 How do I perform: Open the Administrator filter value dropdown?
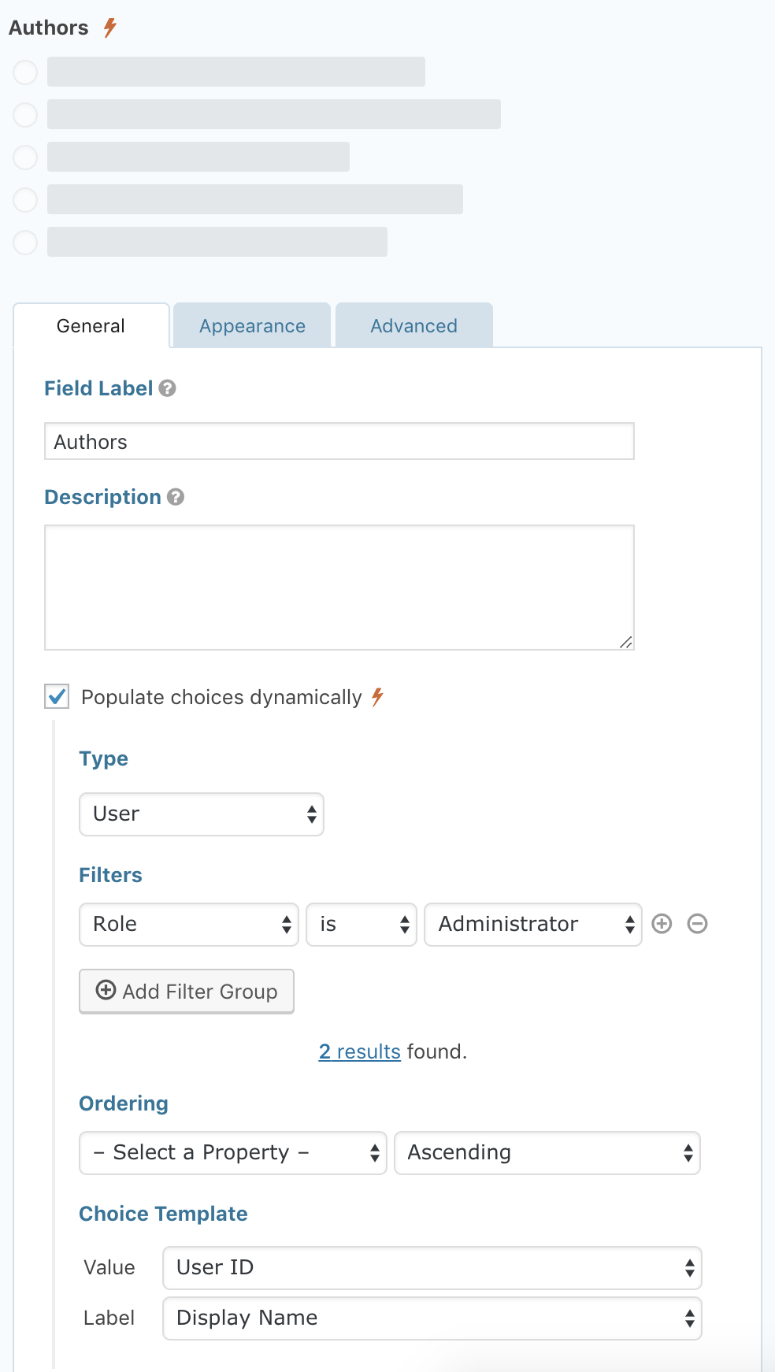pyautogui.click(x=533, y=925)
